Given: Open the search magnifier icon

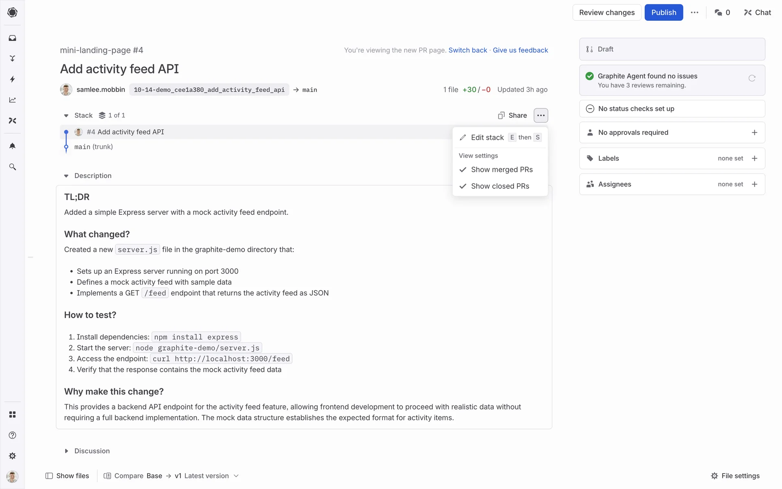Looking at the screenshot, I should [12, 167].
